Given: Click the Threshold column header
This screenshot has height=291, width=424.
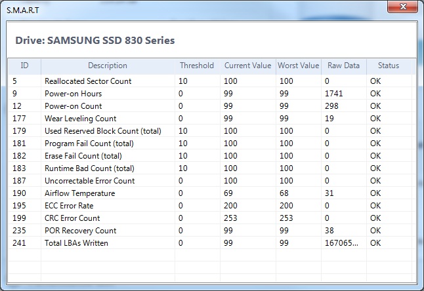Looking at the screenshot, I should pos(197,66).
